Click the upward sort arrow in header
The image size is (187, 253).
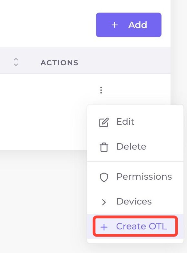16,59
